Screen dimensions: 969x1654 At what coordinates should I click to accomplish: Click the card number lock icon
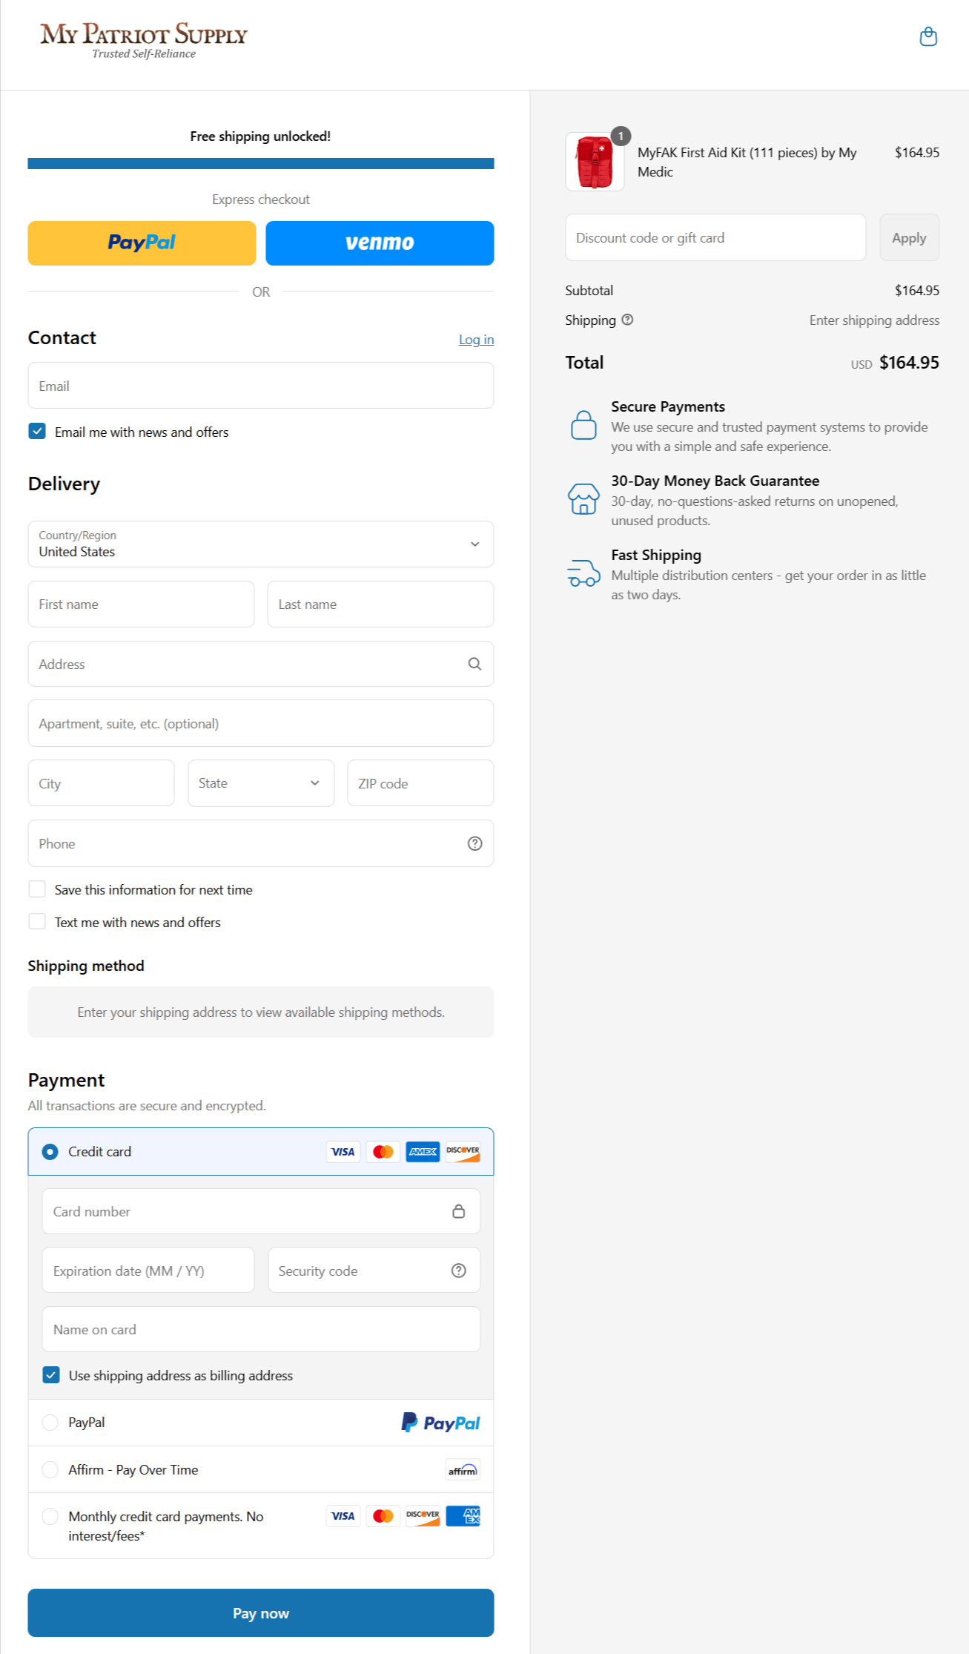coord(458,1211)
